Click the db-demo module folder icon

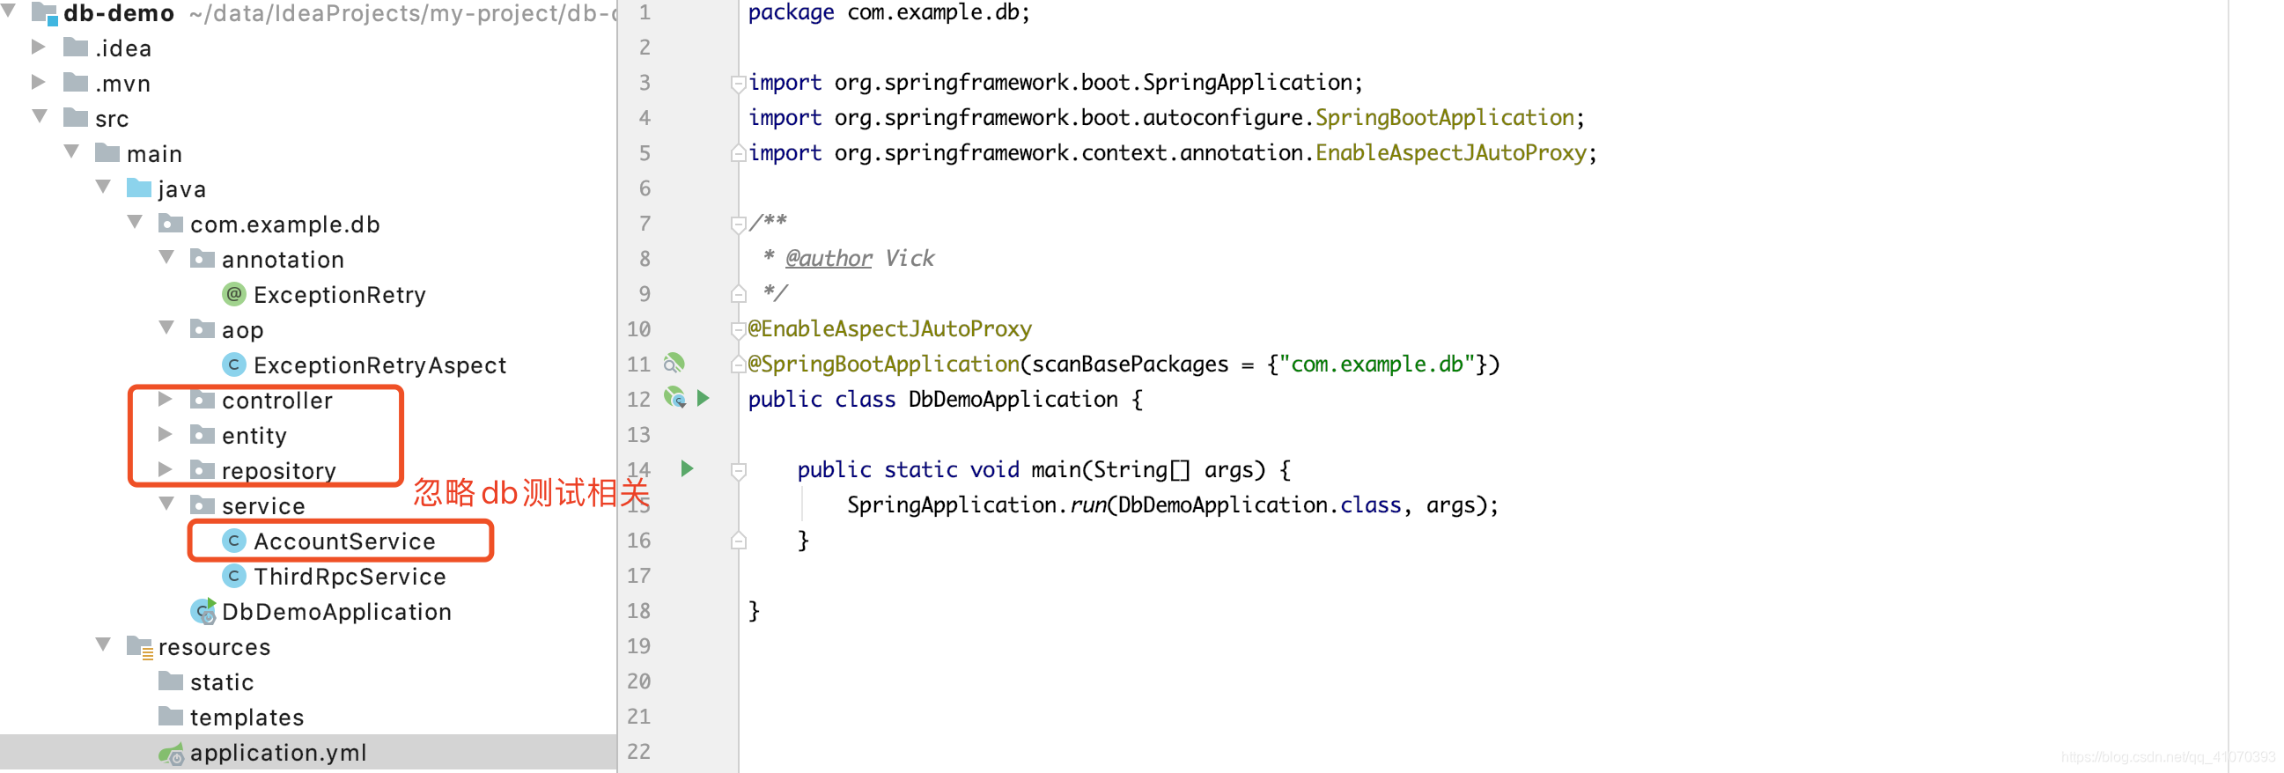coord(44,12)
